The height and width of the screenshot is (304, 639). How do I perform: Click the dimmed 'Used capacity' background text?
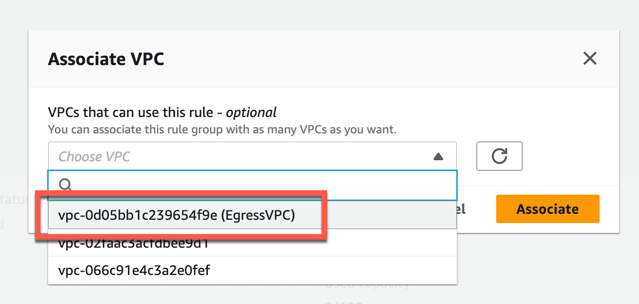click(x=367, y=285)
